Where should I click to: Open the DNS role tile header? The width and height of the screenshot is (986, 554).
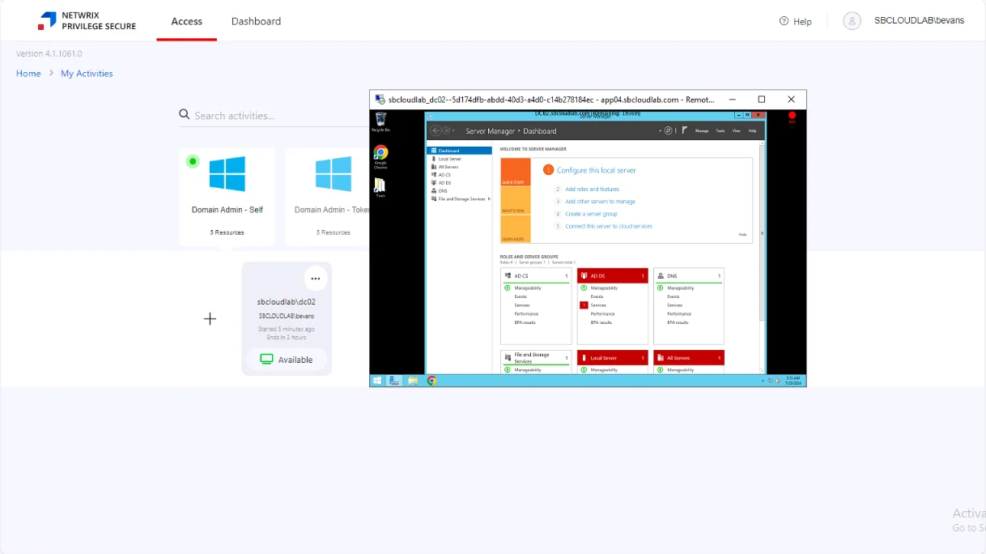pyautogui.click(x=689, y=275)
